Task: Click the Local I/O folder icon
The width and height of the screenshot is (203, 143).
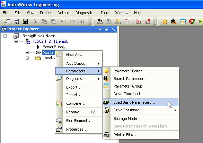Action: click(x=38, y=58)
